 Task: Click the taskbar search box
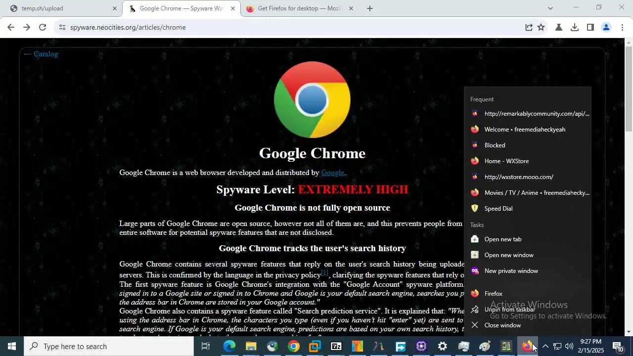tap(109, 346)
